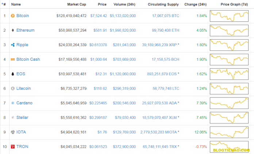Open the Bitcoin name link
This screenshot has height=154, width=254.
(23, 16)
